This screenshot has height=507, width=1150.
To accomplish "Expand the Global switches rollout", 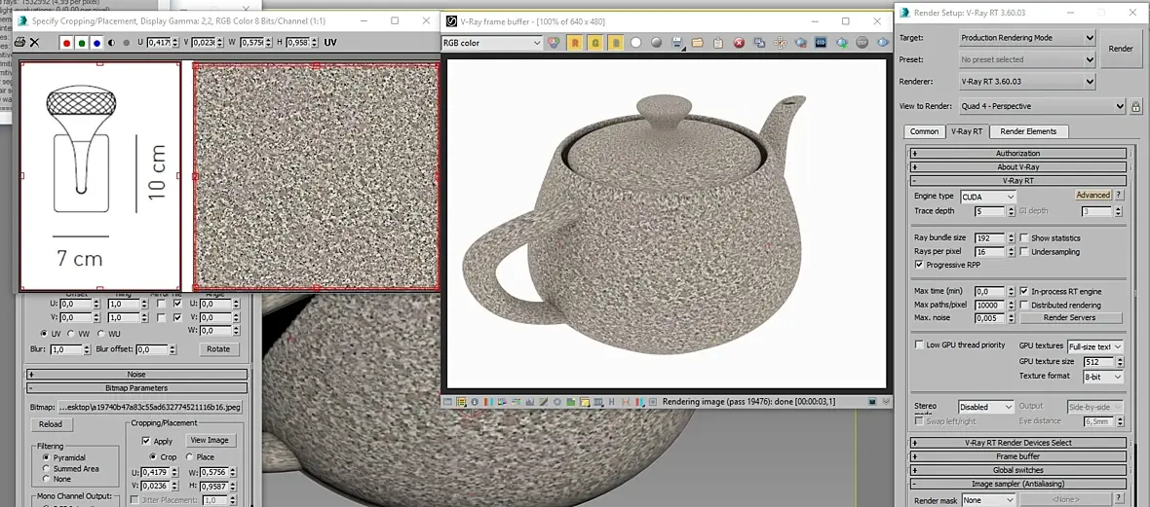I will click(1017, 470).
